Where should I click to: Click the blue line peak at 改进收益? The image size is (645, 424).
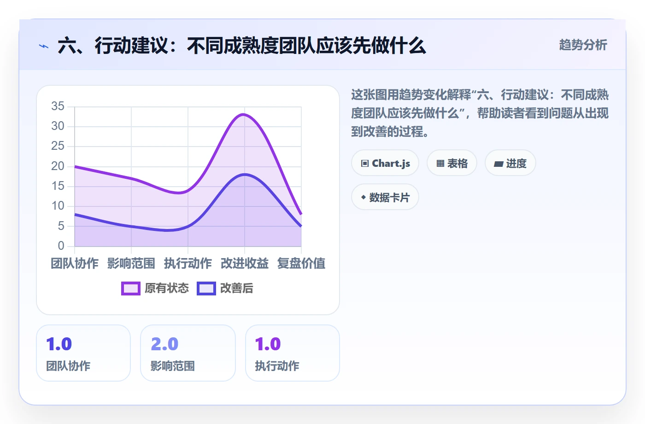tap(245, 174)
